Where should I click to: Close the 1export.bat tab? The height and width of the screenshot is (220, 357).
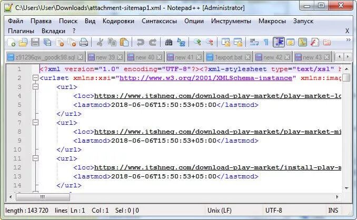click(x=248, y=57)
